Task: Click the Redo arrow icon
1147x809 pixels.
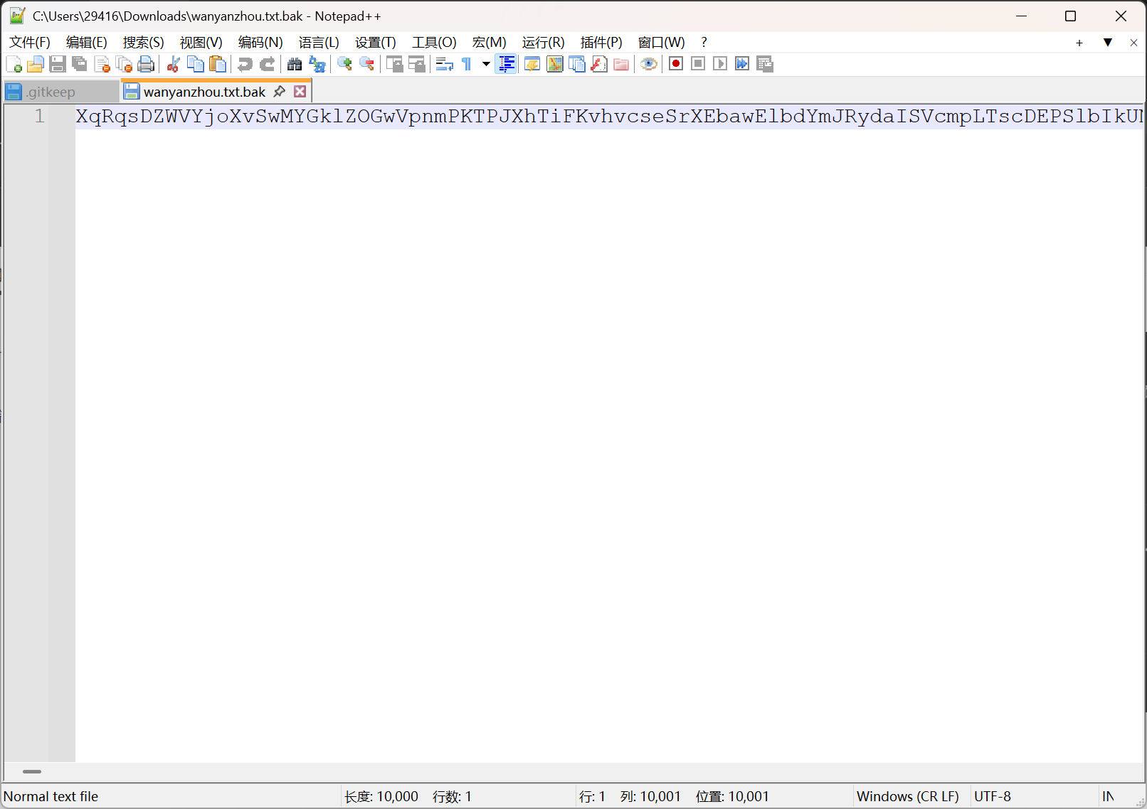Action: [x=267, y=65]
